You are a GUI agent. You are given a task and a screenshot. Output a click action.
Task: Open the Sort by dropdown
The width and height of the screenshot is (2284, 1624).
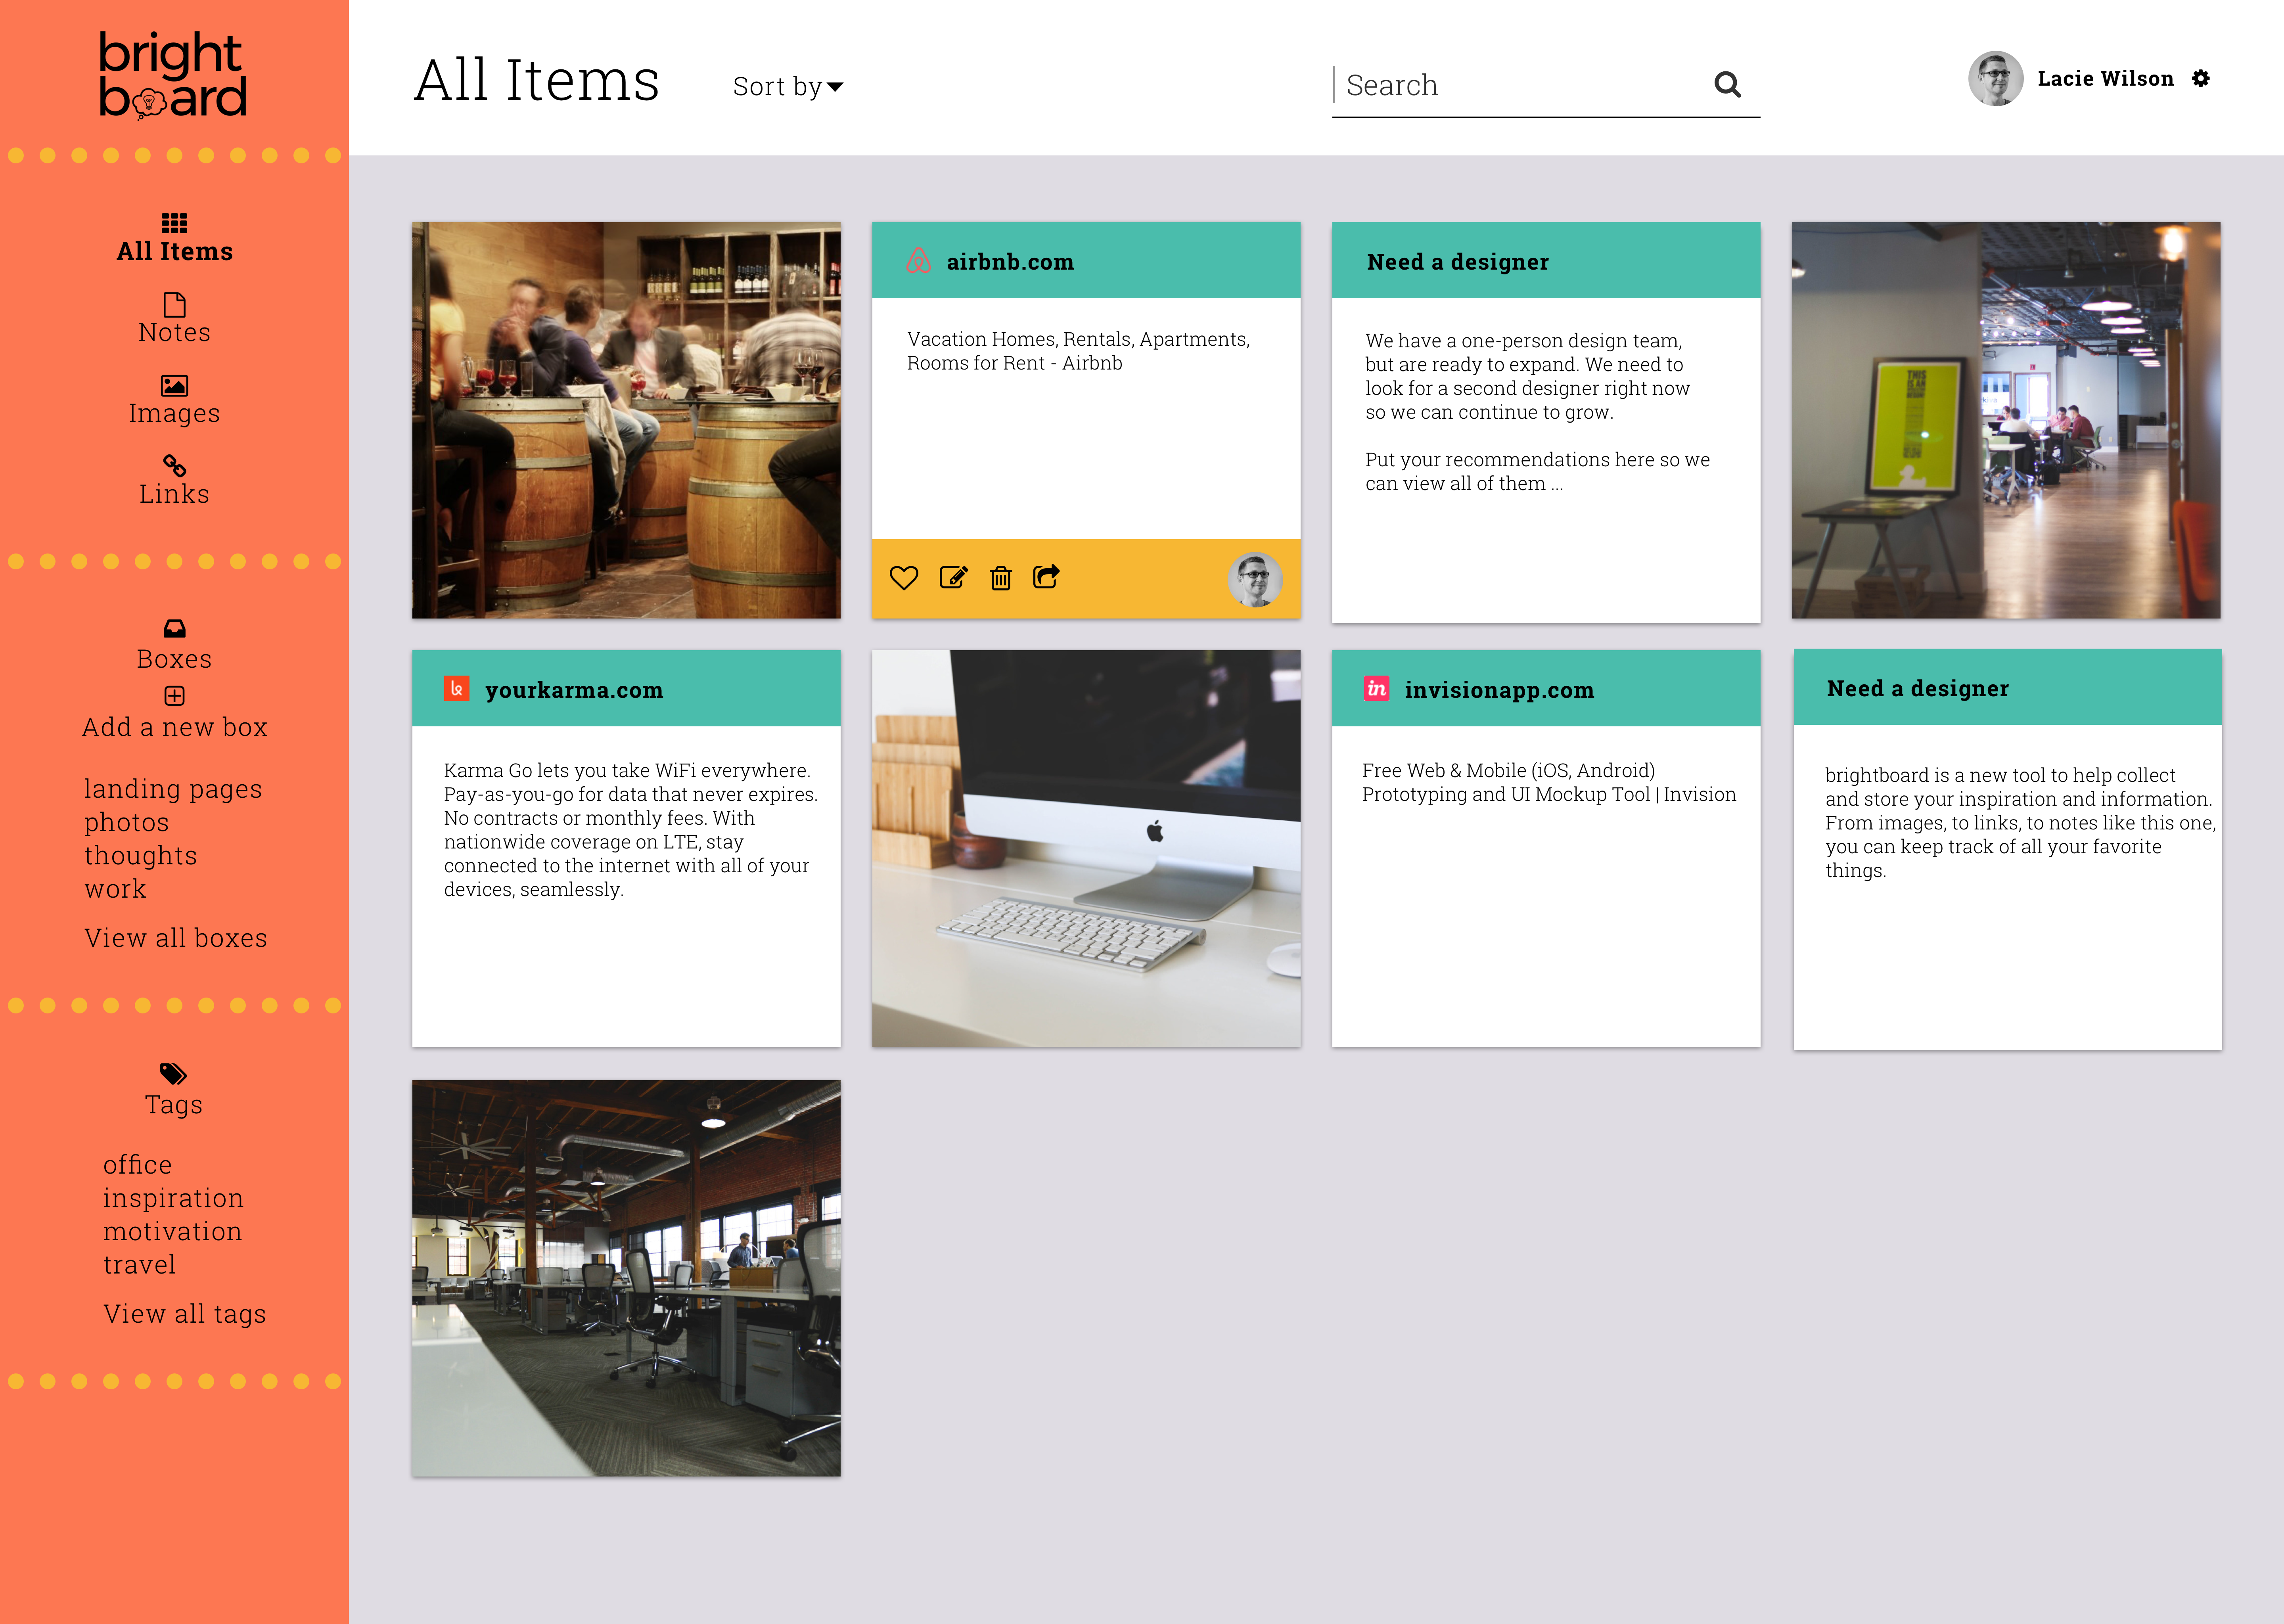pos(788,87)
